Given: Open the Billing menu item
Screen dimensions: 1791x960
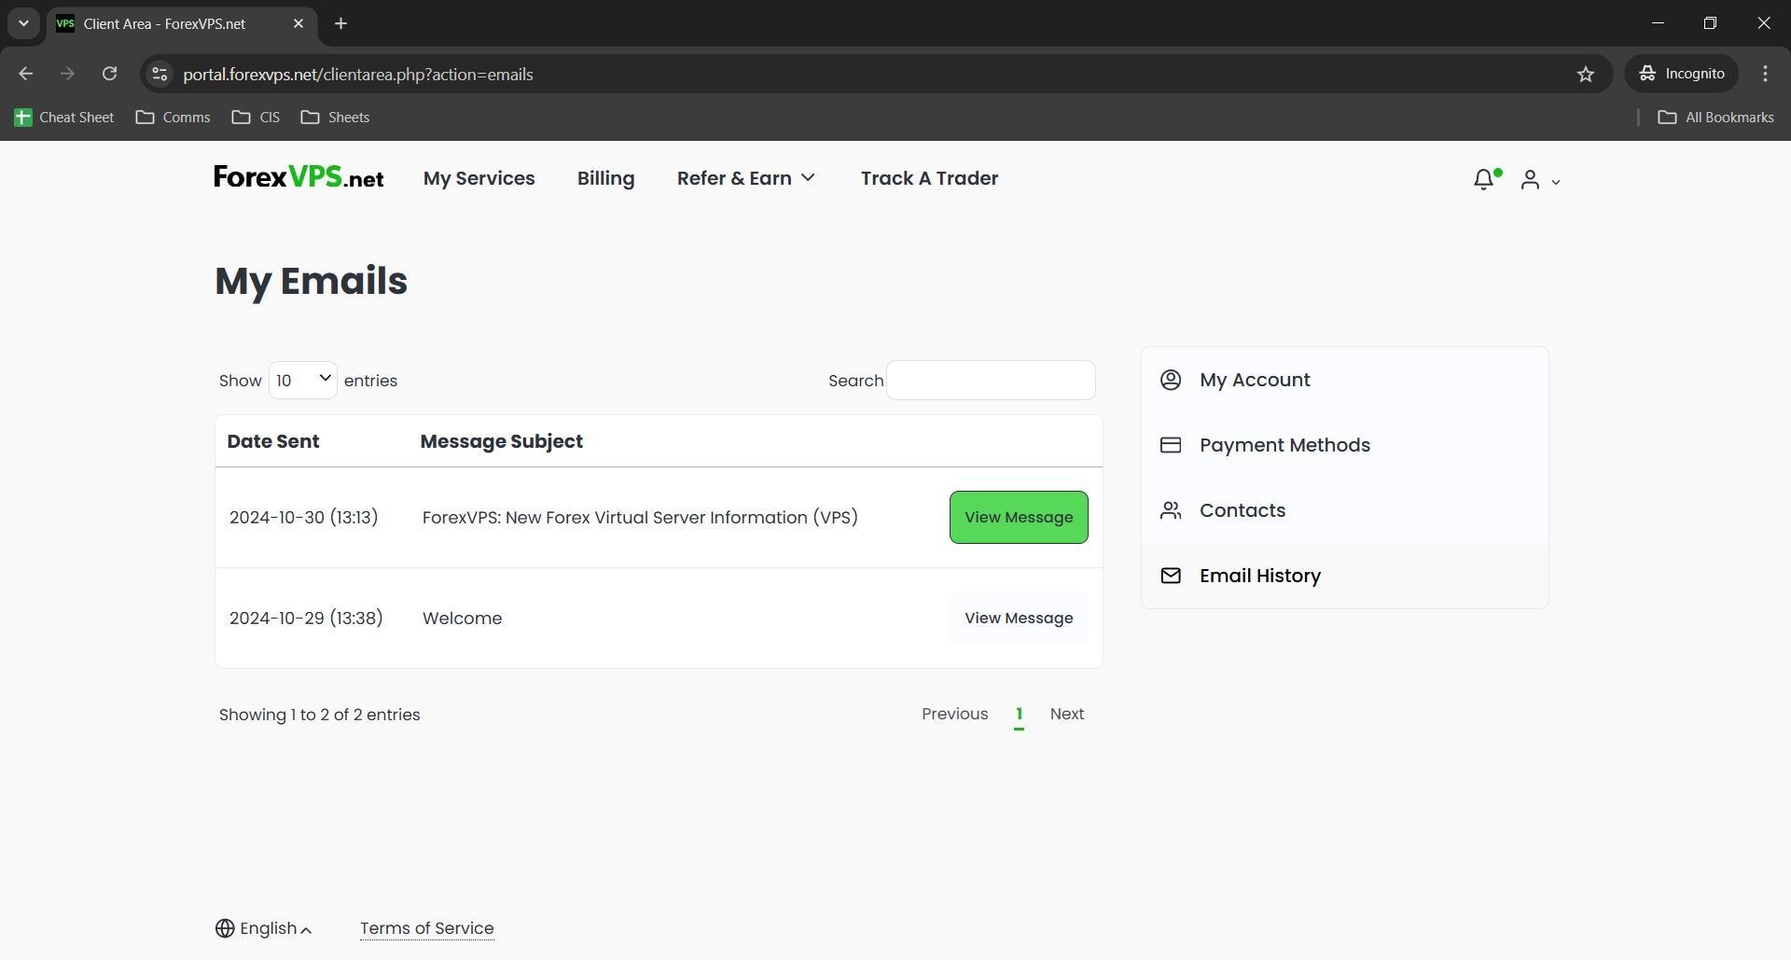Looking at the screenshot, I should coord(605,178).
